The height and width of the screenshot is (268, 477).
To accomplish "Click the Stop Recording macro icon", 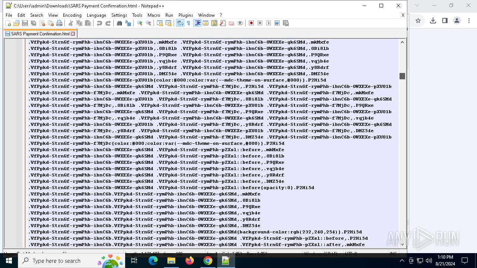I will pos(260,23).
